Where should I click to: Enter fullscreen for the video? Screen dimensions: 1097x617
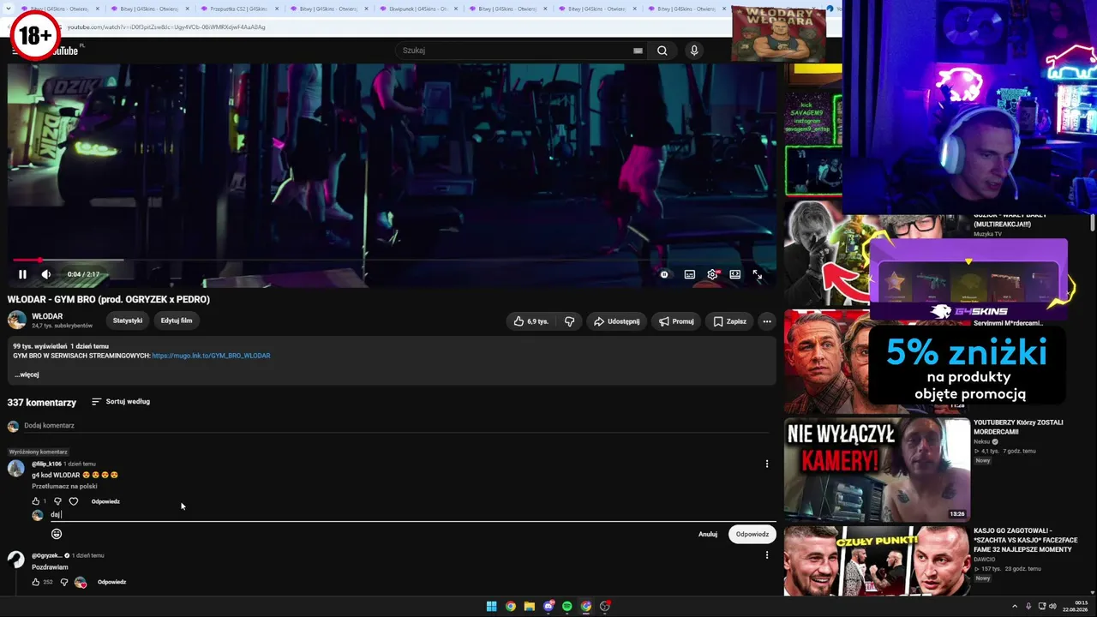pos(758,274)
